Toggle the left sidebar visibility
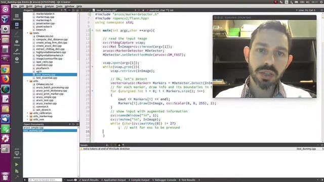 [x=25, y=180]
